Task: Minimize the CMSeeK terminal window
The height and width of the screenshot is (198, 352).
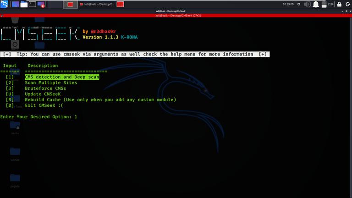Action: (342, 11)
